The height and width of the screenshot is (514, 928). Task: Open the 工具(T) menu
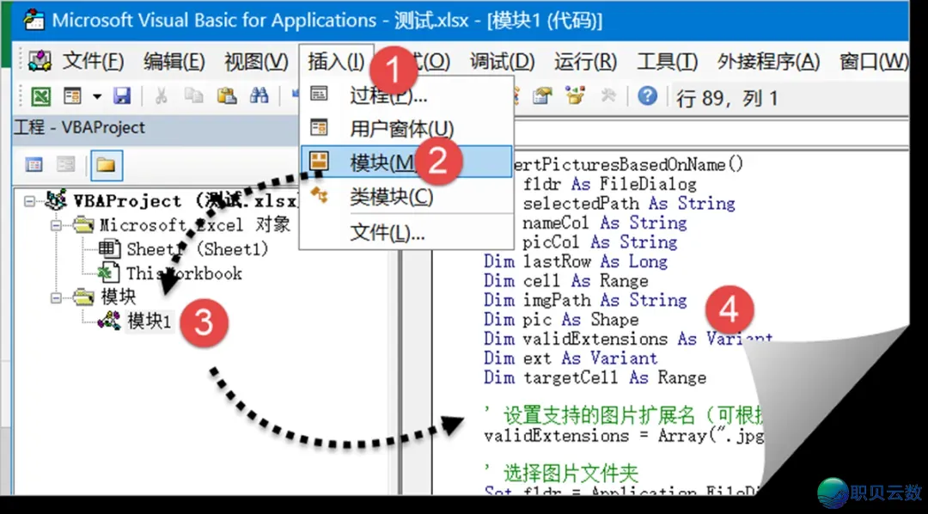668,61
